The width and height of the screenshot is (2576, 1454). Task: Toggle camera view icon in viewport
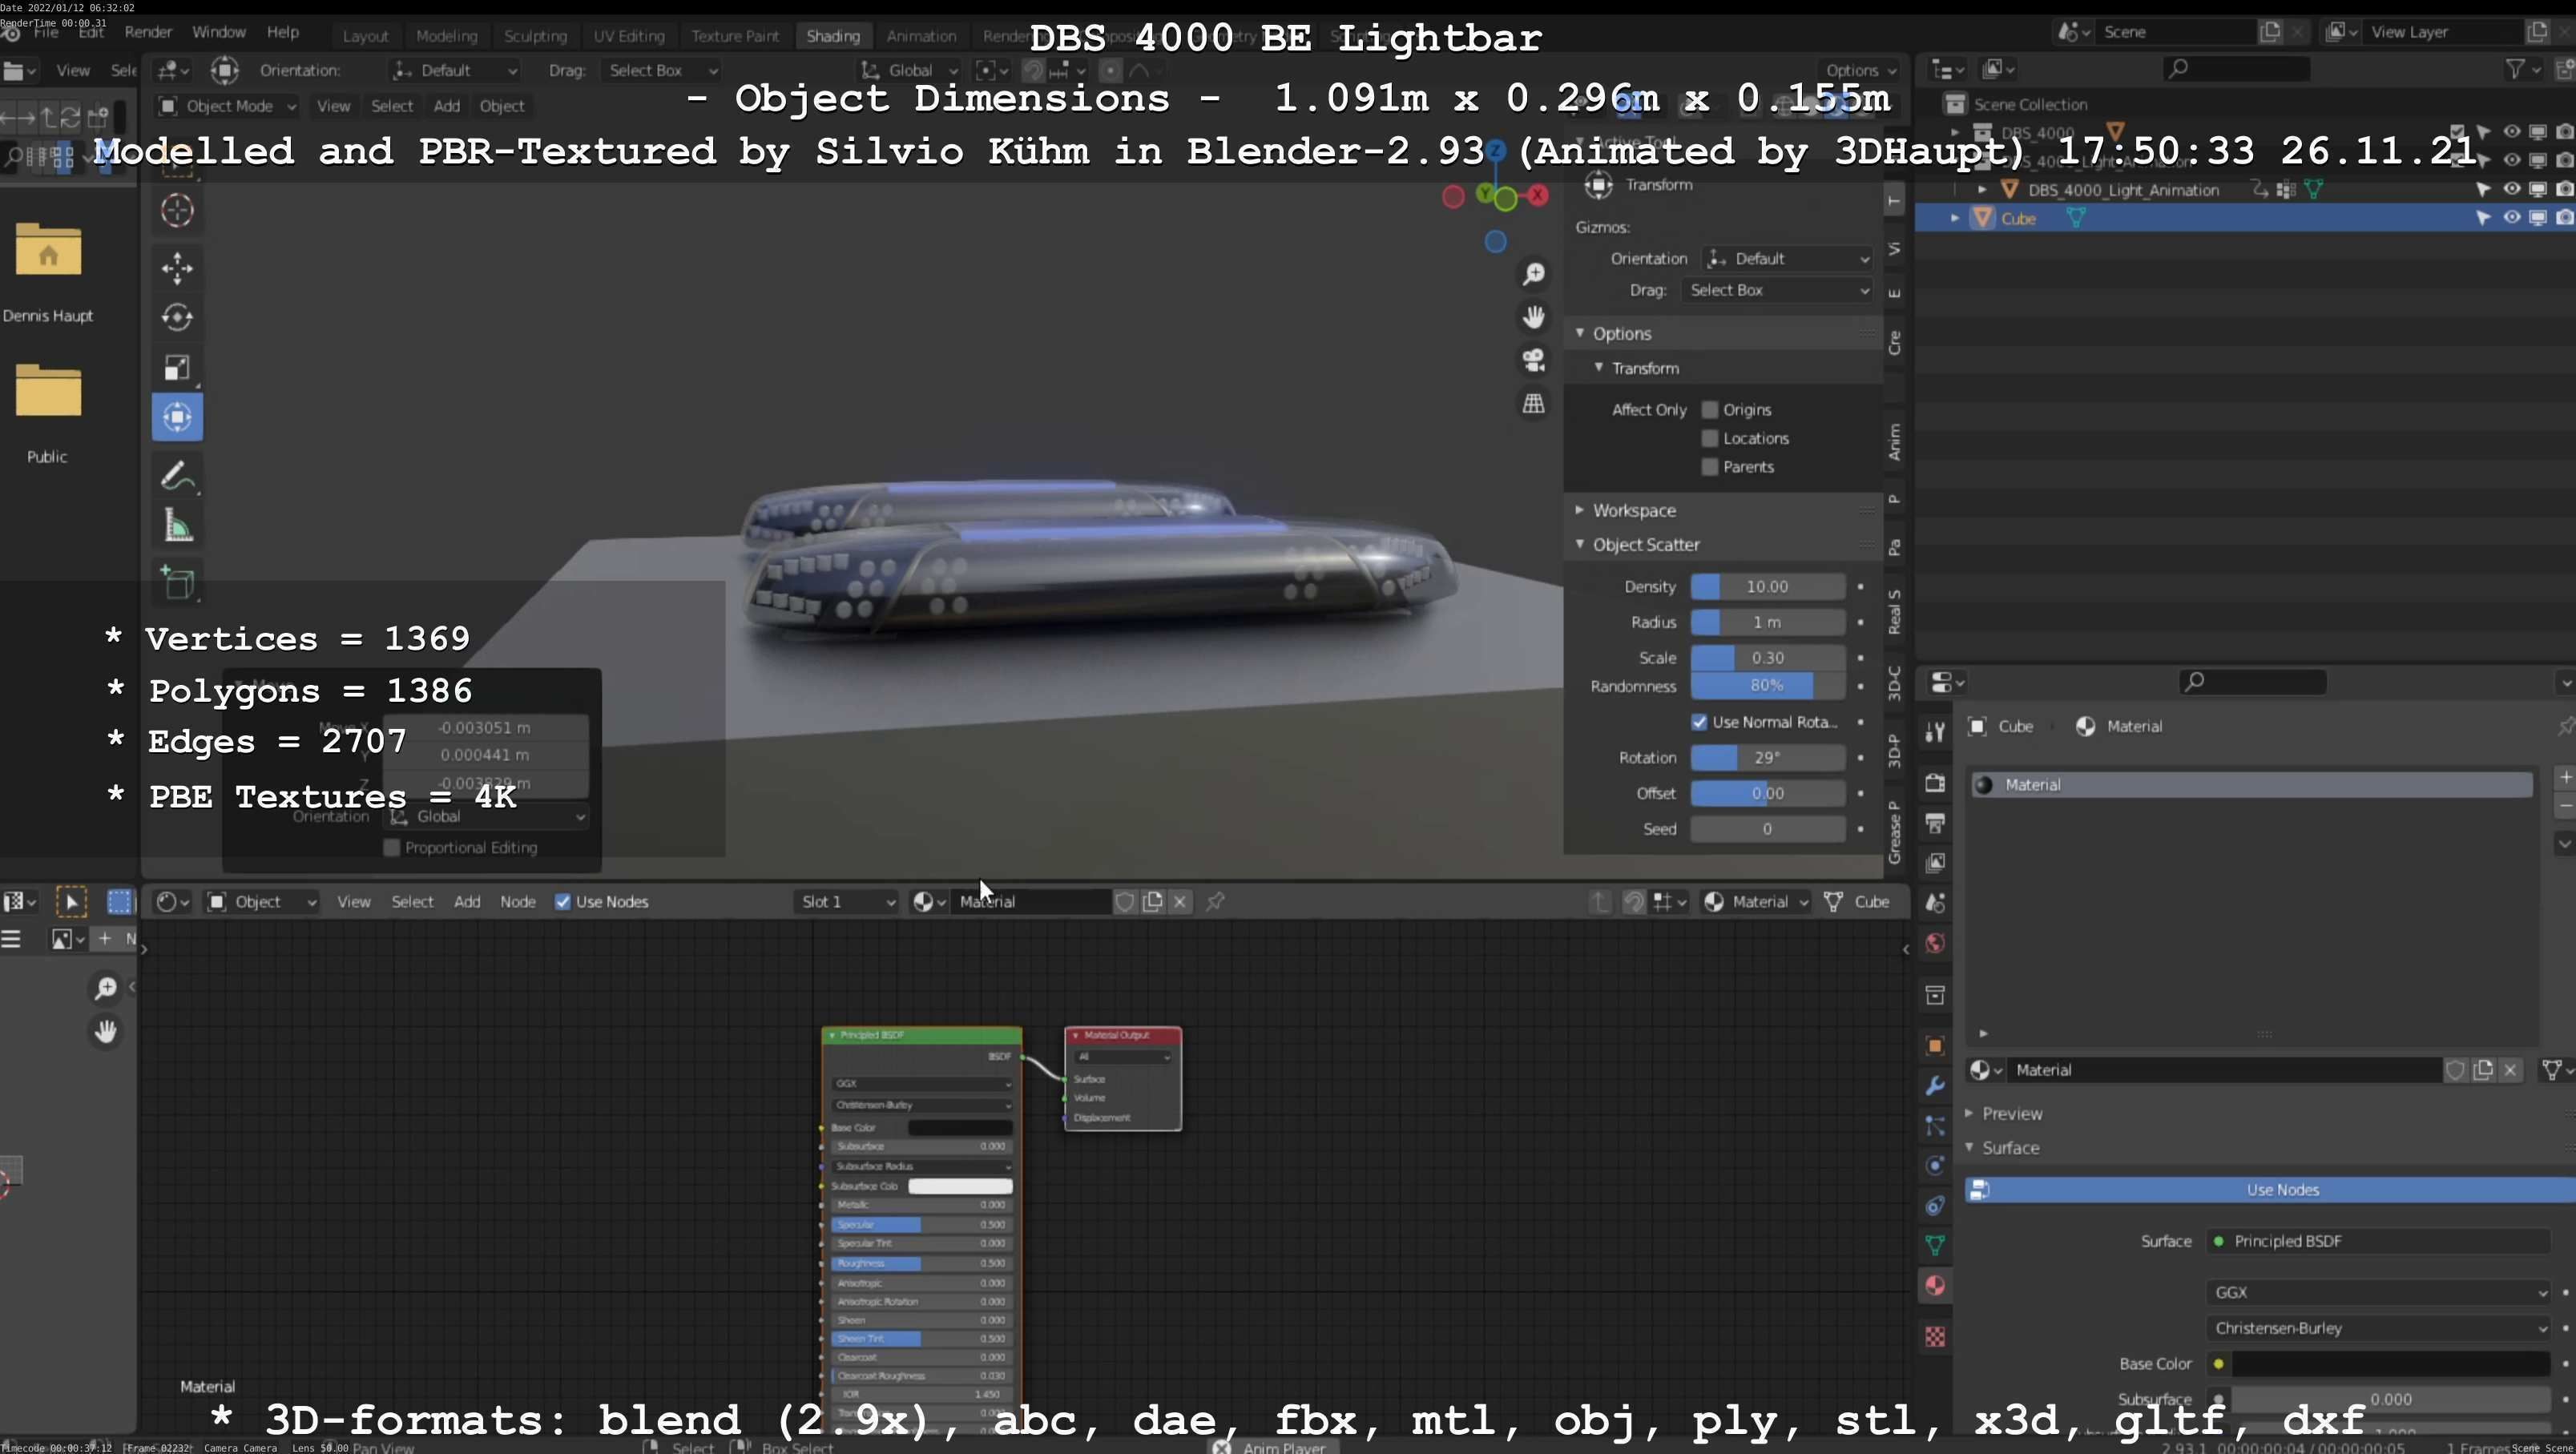(1533, 360)
